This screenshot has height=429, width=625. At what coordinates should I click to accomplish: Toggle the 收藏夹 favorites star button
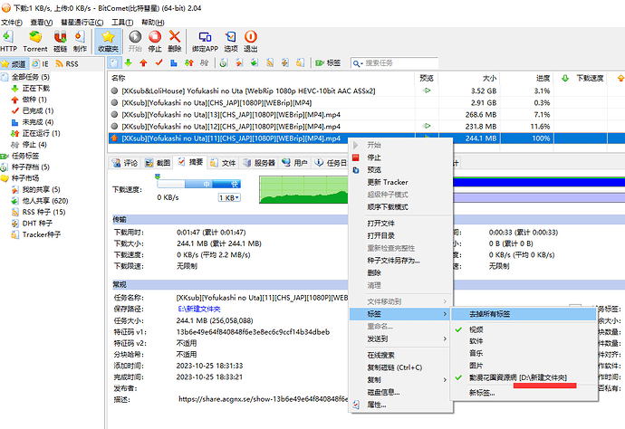tap(108, 41)
